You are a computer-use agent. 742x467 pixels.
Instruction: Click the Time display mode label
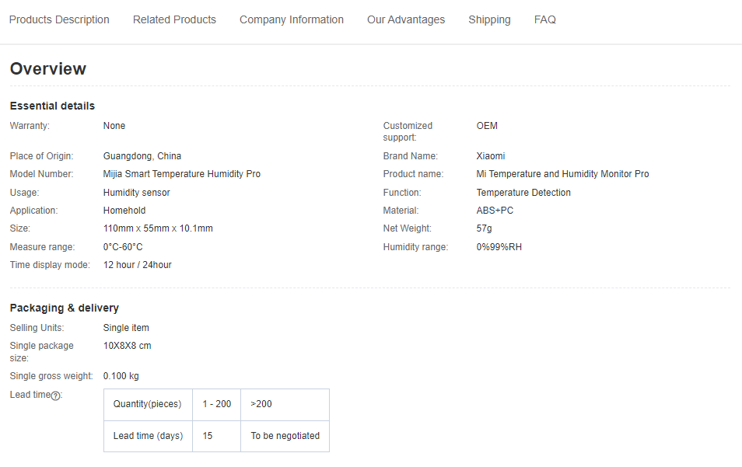pos(50,265)
